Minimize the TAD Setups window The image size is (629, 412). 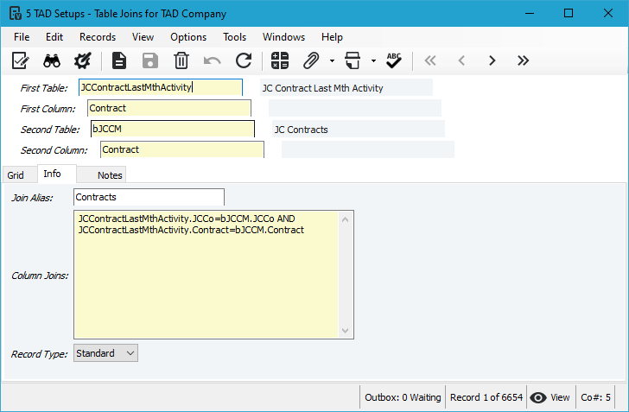(x=530, y=13)
